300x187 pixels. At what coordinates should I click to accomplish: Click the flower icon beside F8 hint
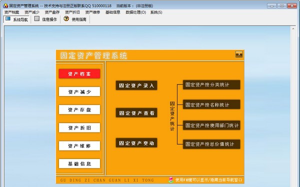click(171, 180)
